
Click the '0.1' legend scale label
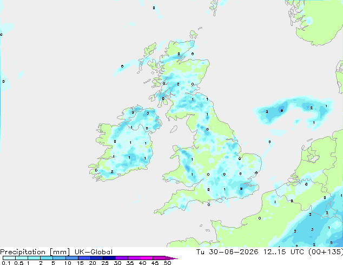click(x=6, y=263)
